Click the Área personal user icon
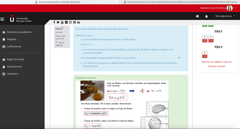 (4, 67)
